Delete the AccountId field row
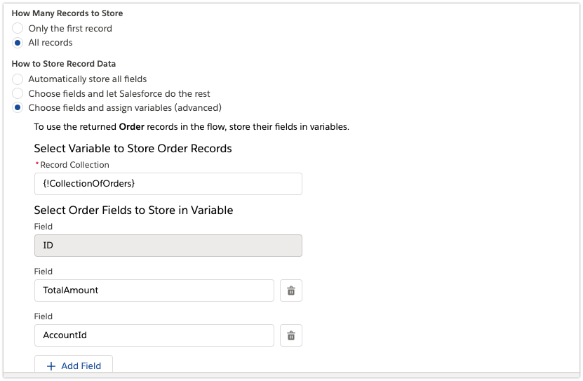Viewport: 583px width, 381px height. (291, 335)
